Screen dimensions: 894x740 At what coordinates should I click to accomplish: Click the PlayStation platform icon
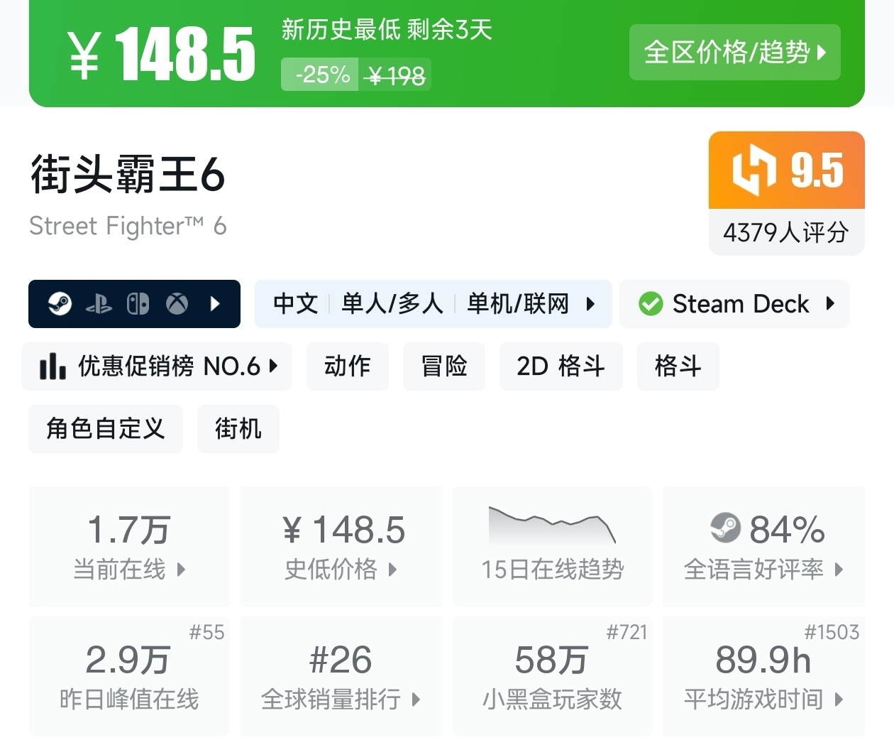pyautogui.click(x=99, y=305)
